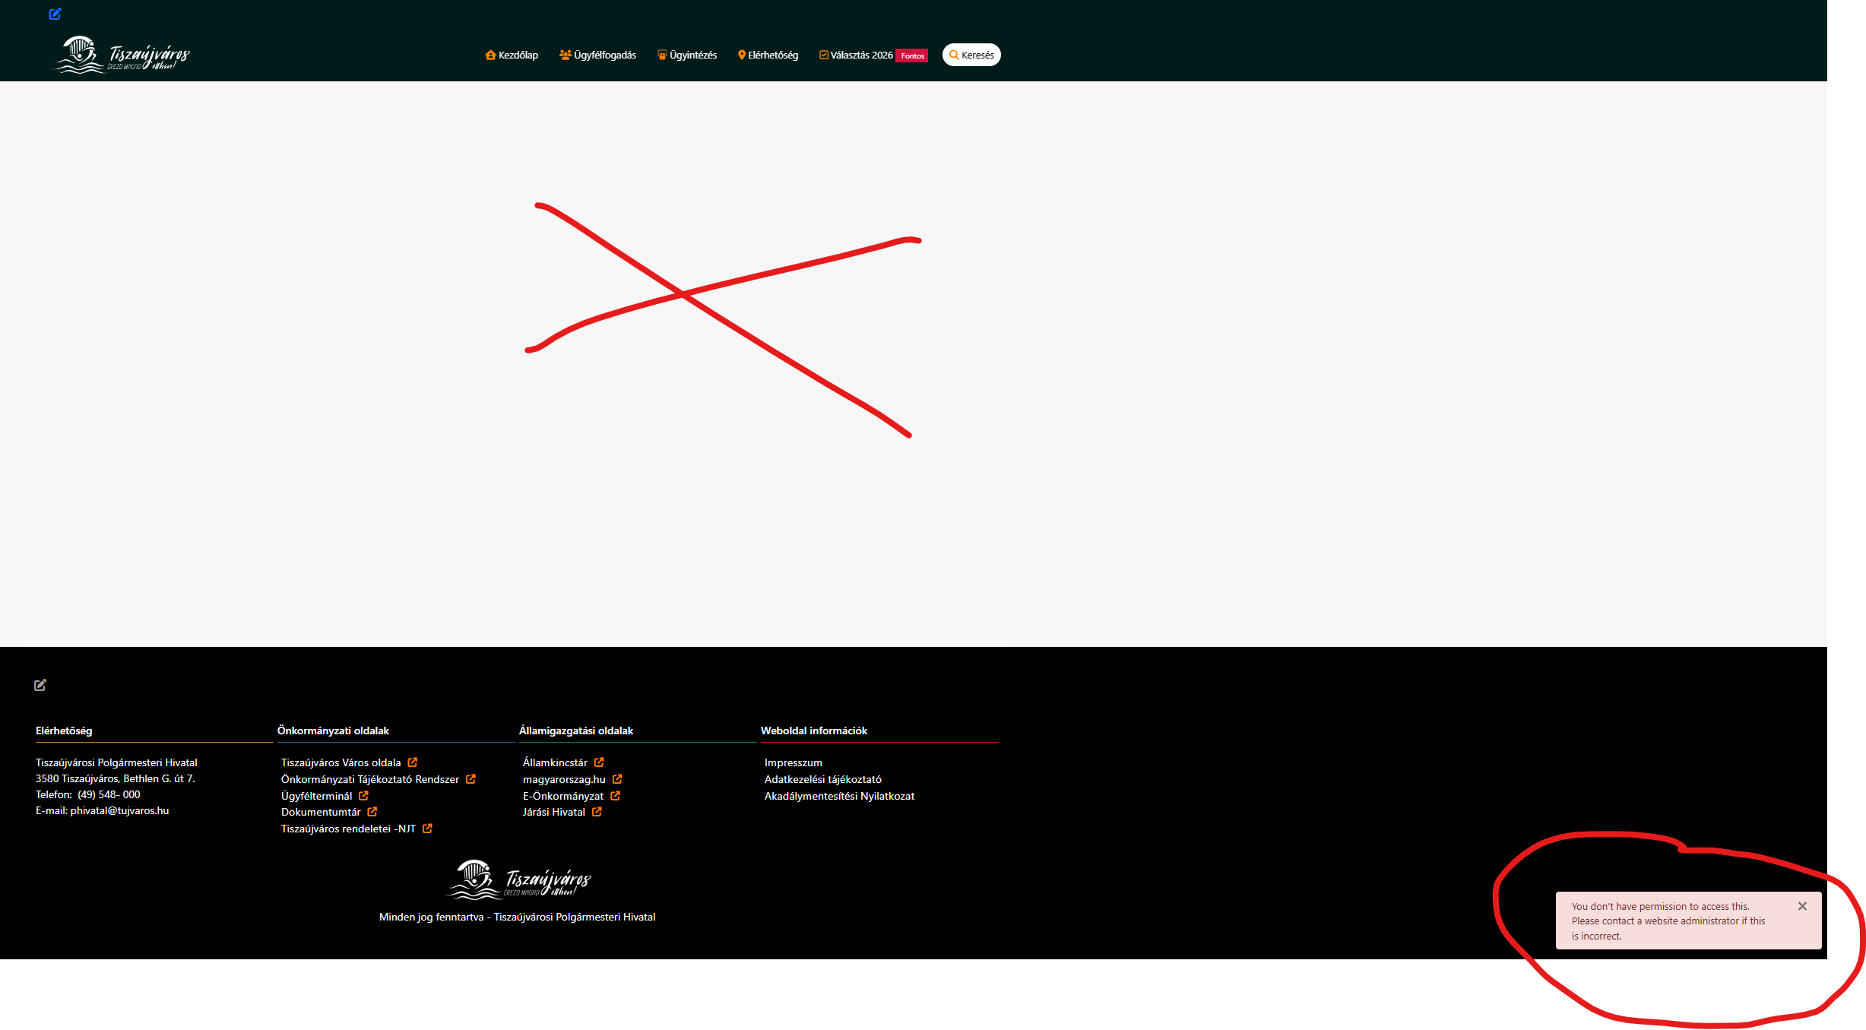The image size is (1866, 1030).
Task: Click the footer Tiszaújváros logo
Action: 518,879
